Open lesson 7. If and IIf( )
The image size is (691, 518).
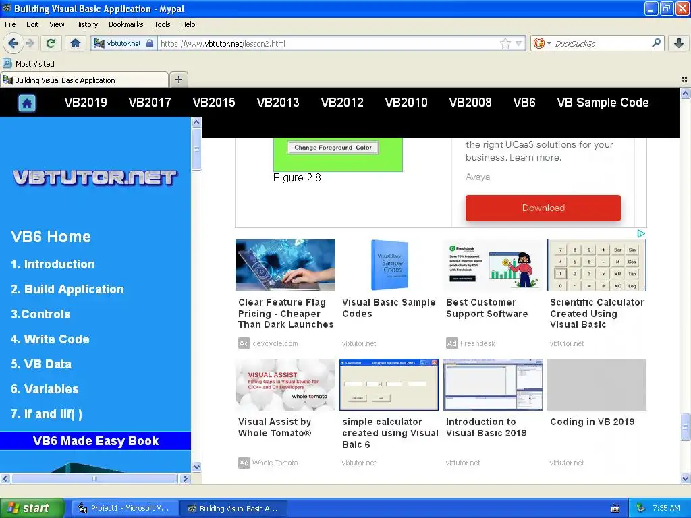pos(47,414)
